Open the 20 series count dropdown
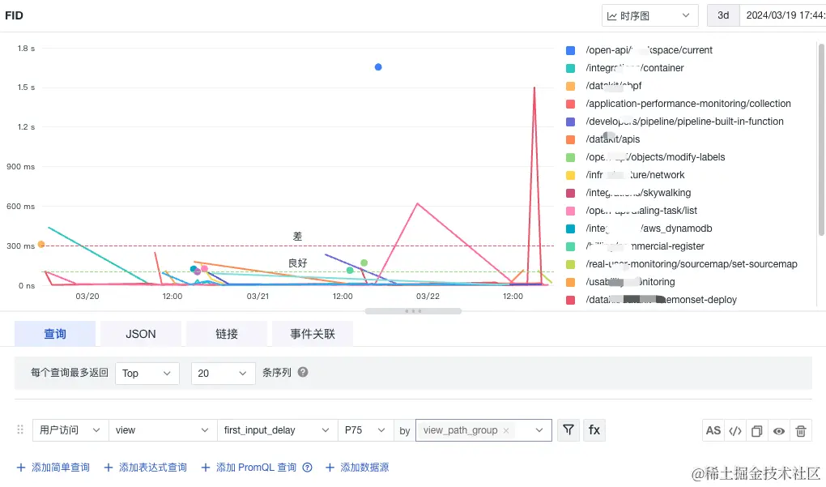 (223, 374)
